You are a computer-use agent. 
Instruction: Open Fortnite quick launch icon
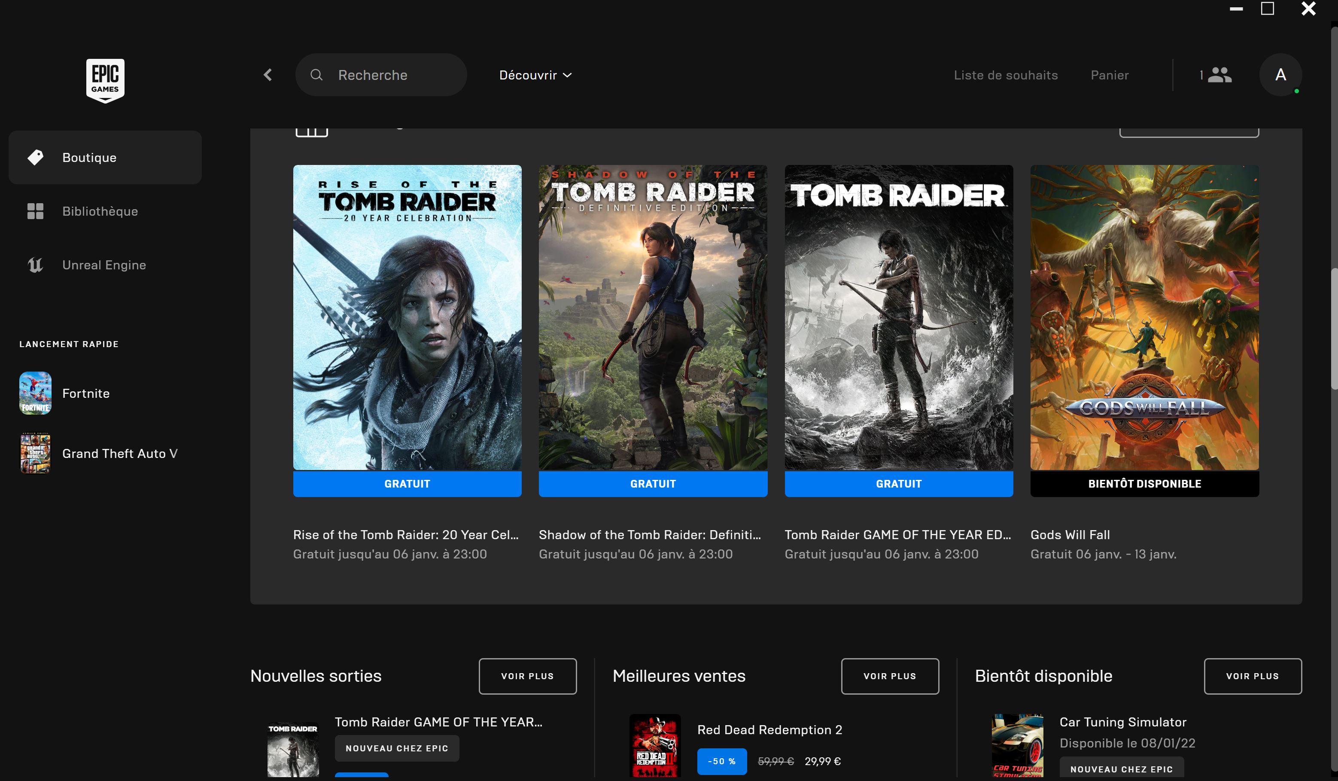tap(34, 391)
